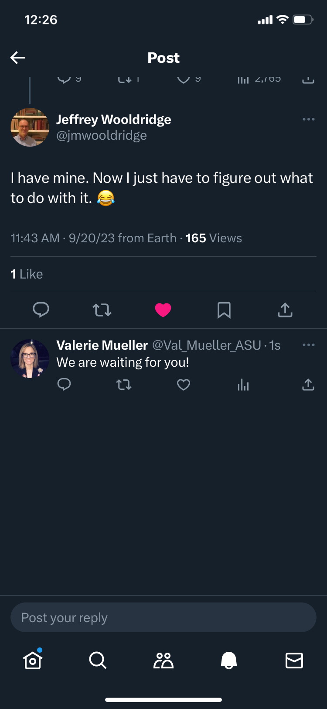Go to the Home tab

[33, 660]
